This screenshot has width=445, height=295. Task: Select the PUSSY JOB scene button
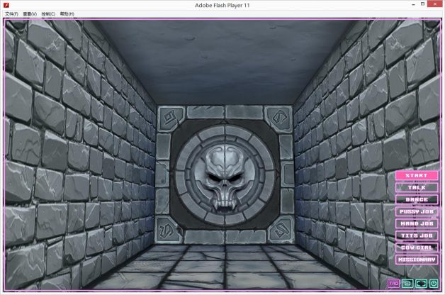(x=417, y=211)
